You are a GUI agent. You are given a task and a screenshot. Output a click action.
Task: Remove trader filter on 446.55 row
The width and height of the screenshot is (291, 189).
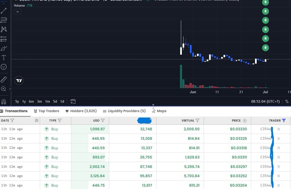[279, 139]
